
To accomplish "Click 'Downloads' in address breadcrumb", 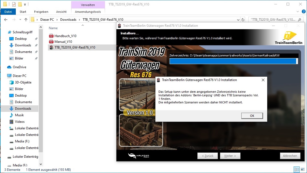I will 68,20.
